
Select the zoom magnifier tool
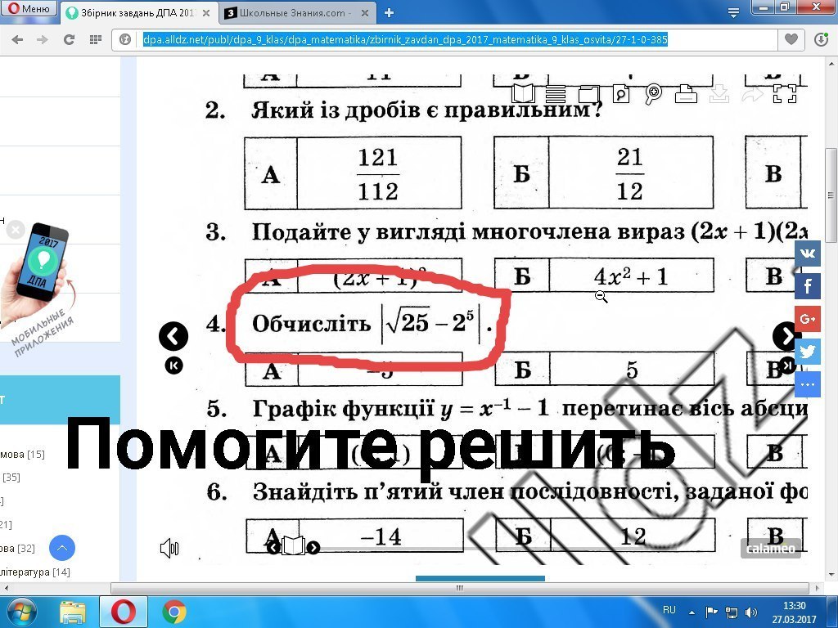click(653, 94)
